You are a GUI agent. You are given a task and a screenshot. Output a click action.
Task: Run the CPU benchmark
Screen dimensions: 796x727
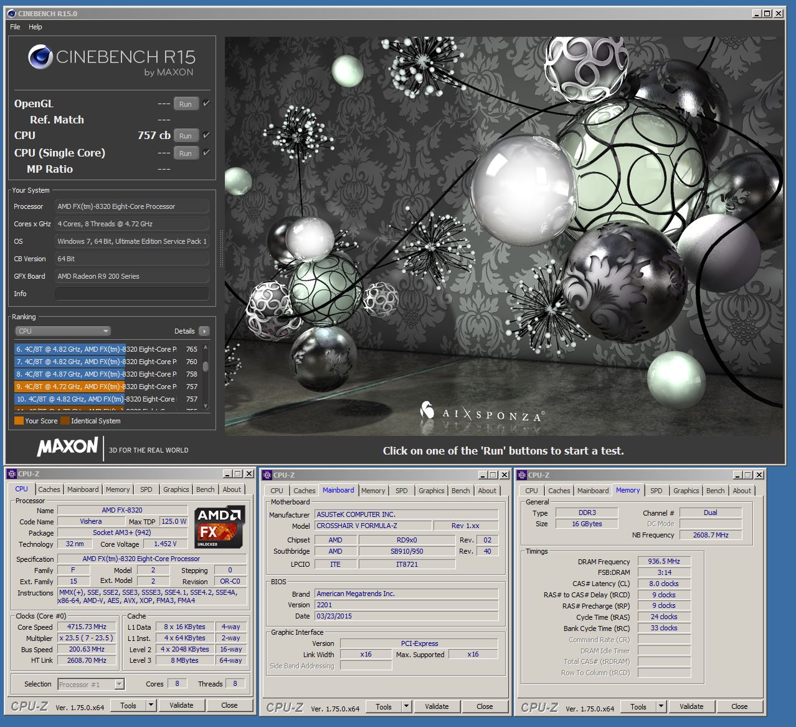point(186,136)
